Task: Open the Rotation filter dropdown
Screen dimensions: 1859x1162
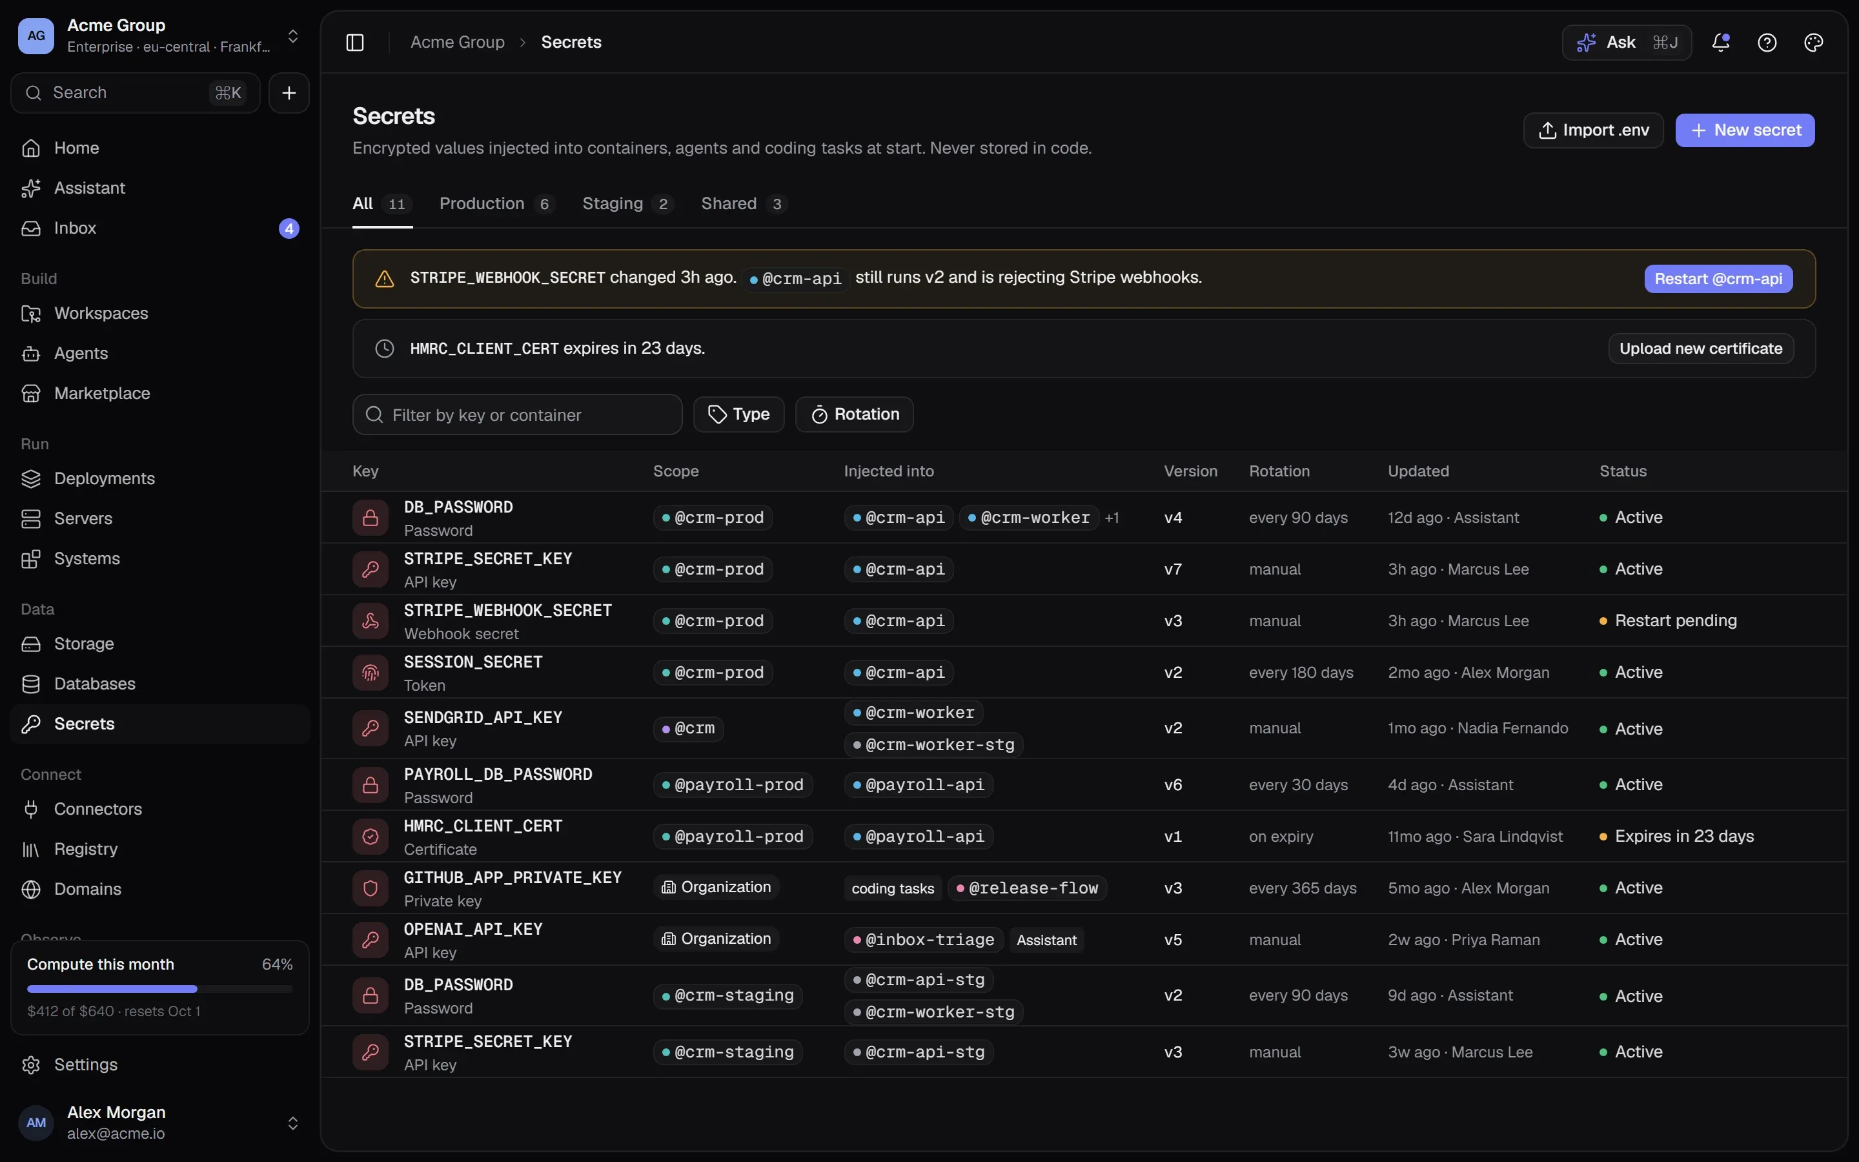Action: tap(854, 414)
